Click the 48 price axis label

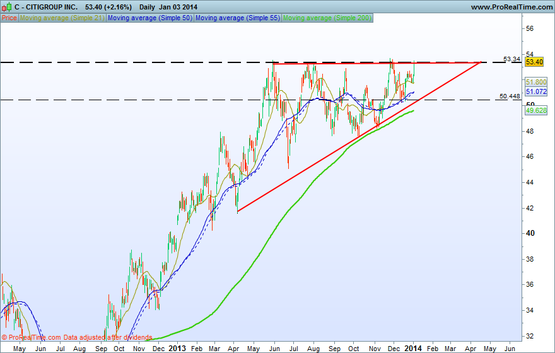pos(530,131)
